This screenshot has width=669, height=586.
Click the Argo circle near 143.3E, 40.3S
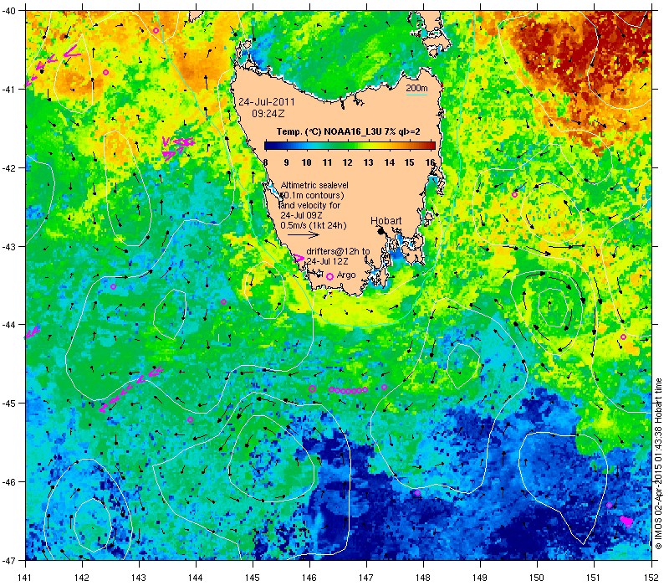[x=156, y=30]
